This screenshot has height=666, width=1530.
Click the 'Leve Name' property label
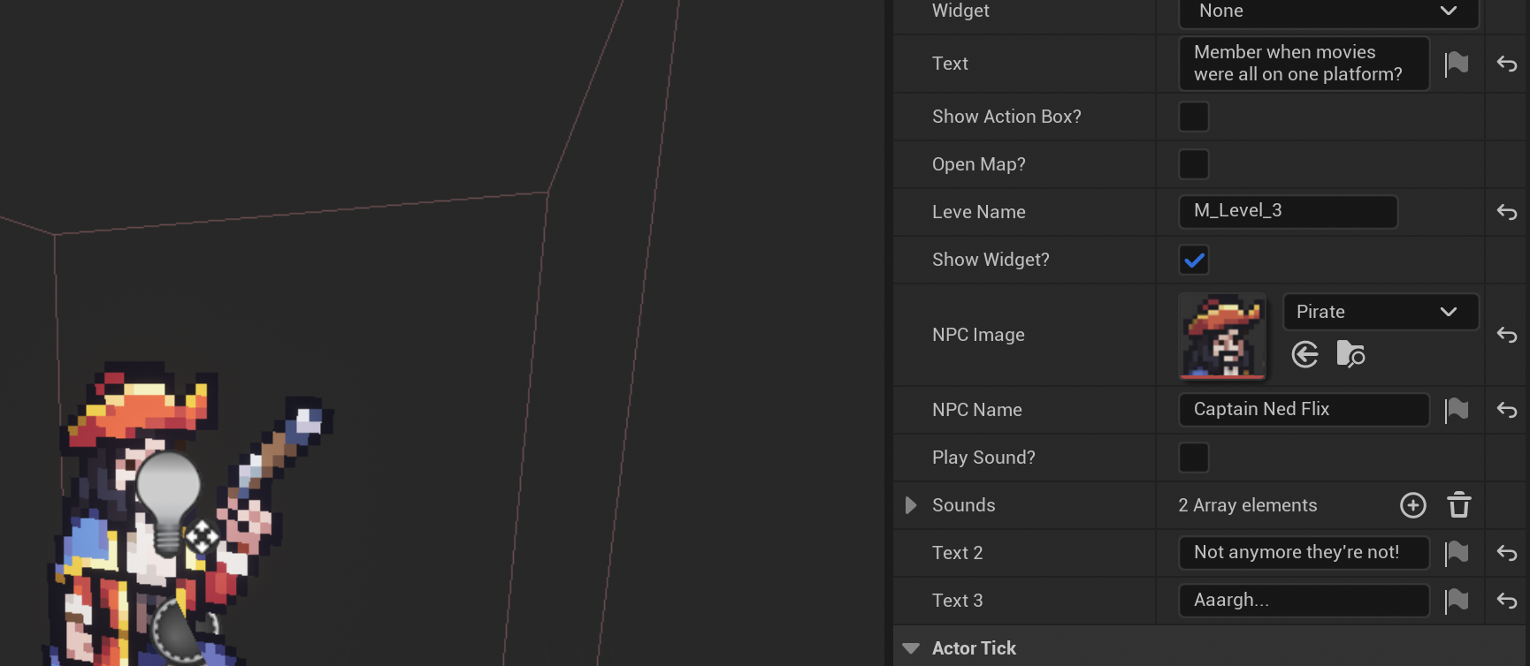(x=979, y=212)
